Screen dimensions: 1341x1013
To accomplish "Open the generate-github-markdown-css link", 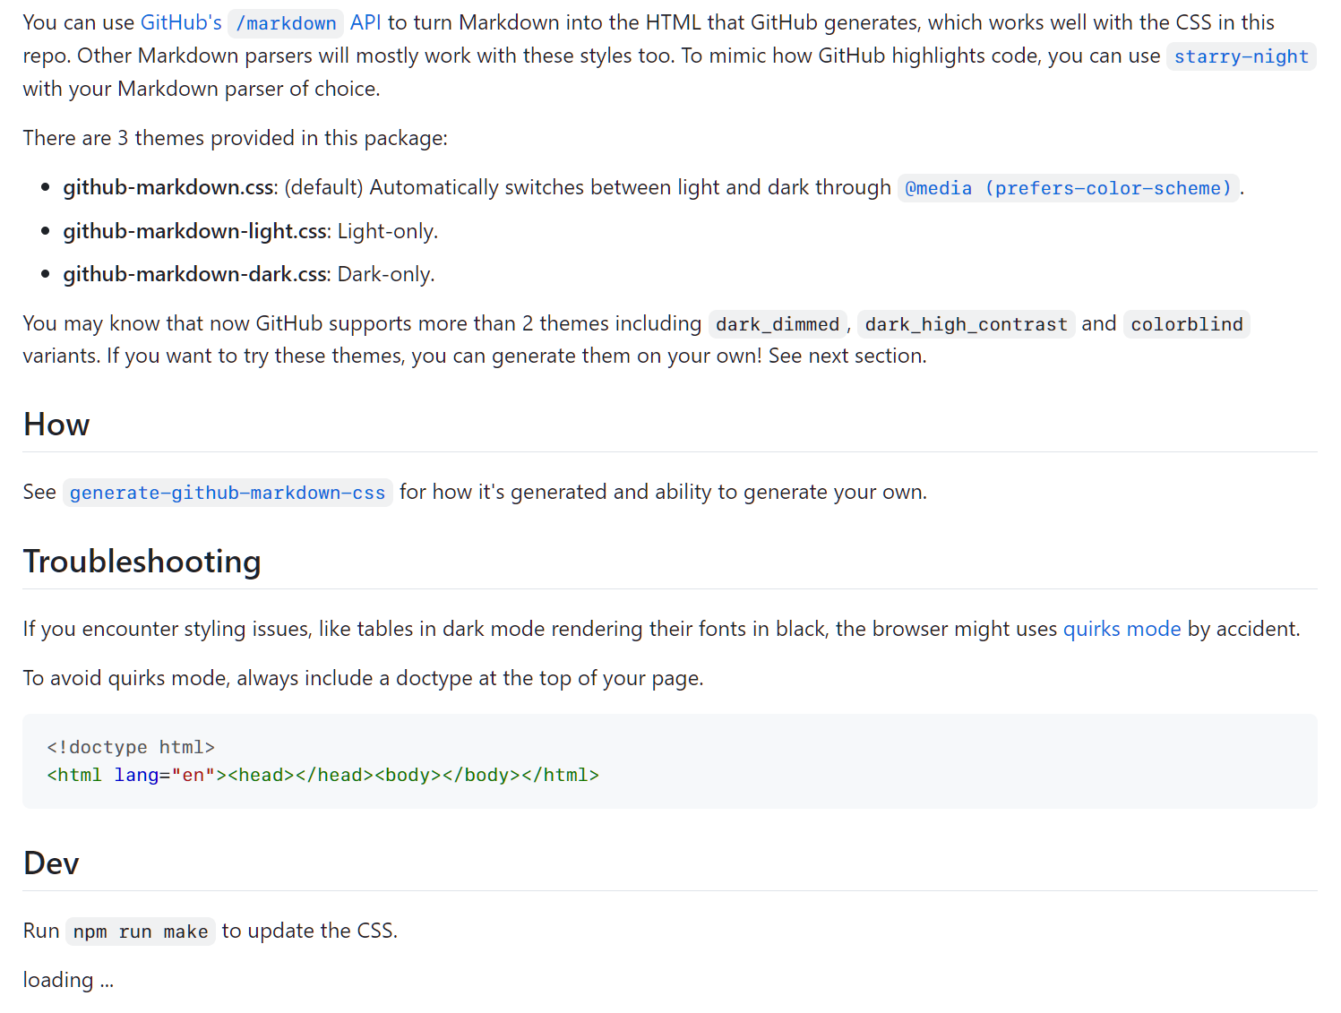I will (x=228, y=493).
